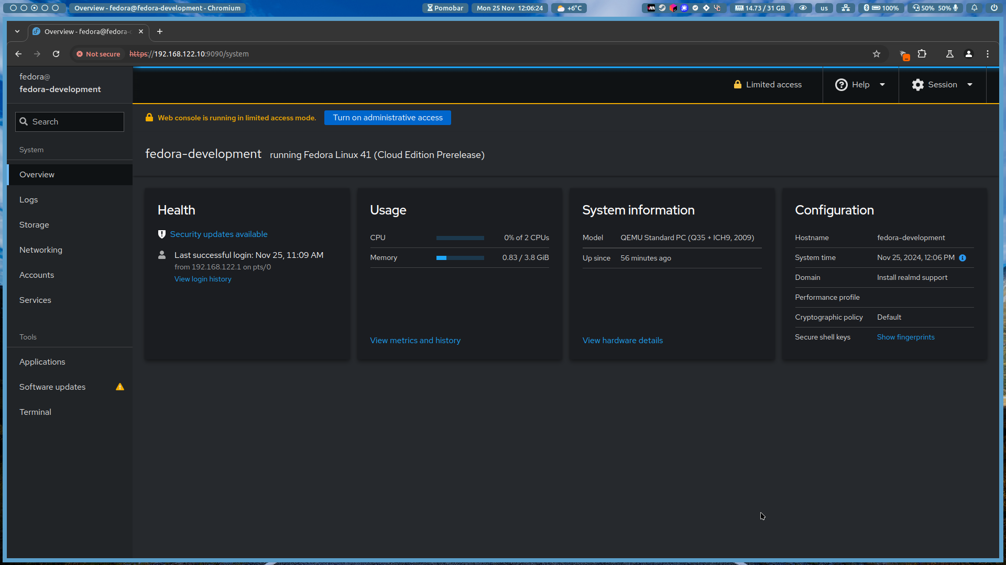Viewport: 1006px width, 565px height.
Task: Open Software updates in the sidebar
Action: click(x=70, y=387)
